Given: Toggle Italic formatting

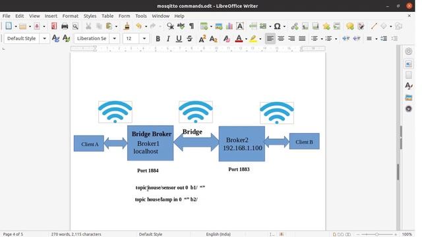Looking at the screenshot, I should click(x=168, y=39).
